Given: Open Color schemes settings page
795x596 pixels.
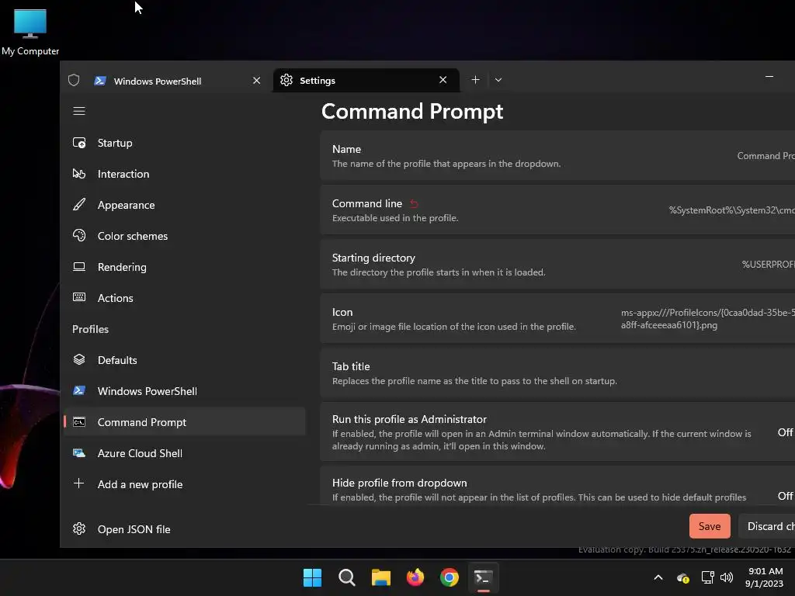Looking at the screenshot, I should point(185,236).
